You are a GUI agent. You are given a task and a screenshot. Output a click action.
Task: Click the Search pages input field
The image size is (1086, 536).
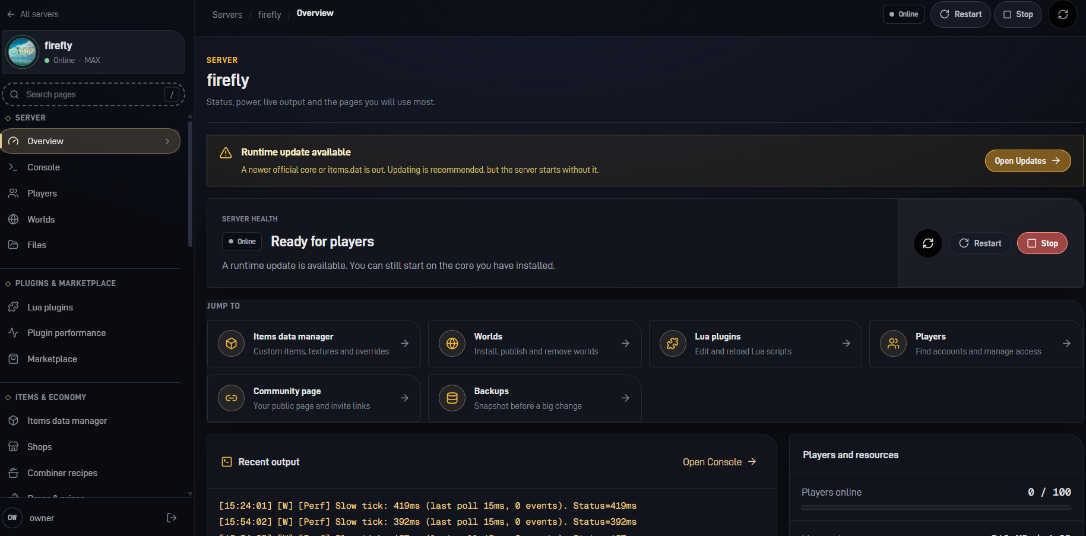point(94,94)
